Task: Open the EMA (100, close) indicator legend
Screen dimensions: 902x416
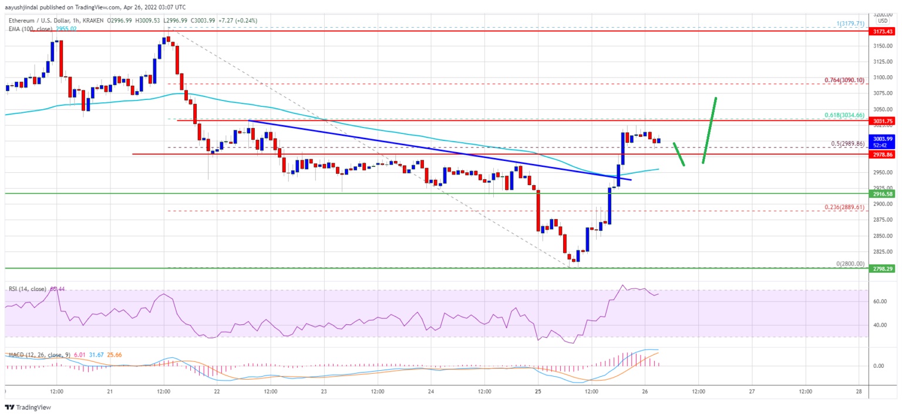Action: [x=31, y=27]
